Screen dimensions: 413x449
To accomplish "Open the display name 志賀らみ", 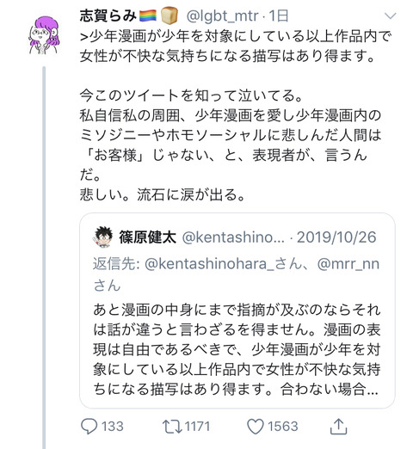I will pos(108,15).
